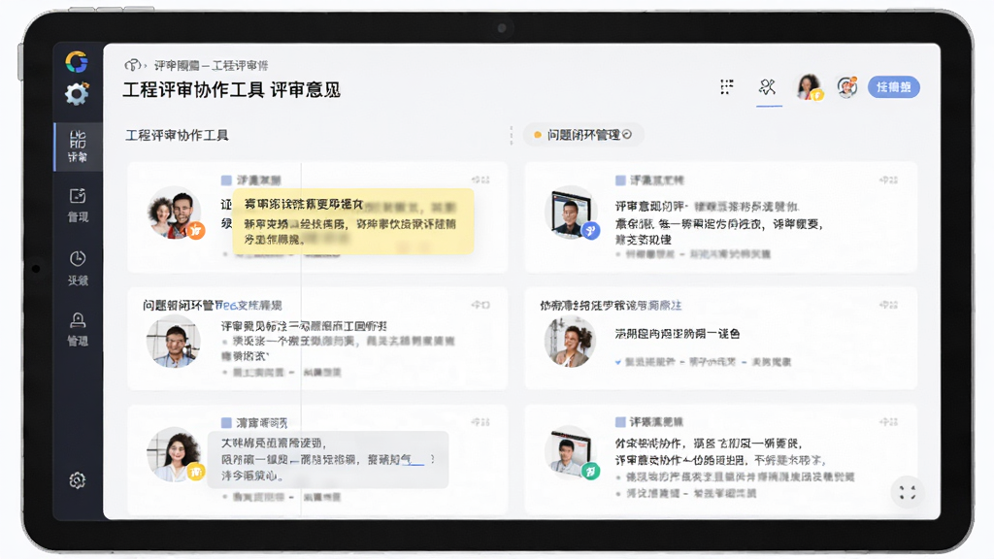Click the 问题闭环管理 filter pill
This screenshot has height=559, width=994.
point(582,134)
